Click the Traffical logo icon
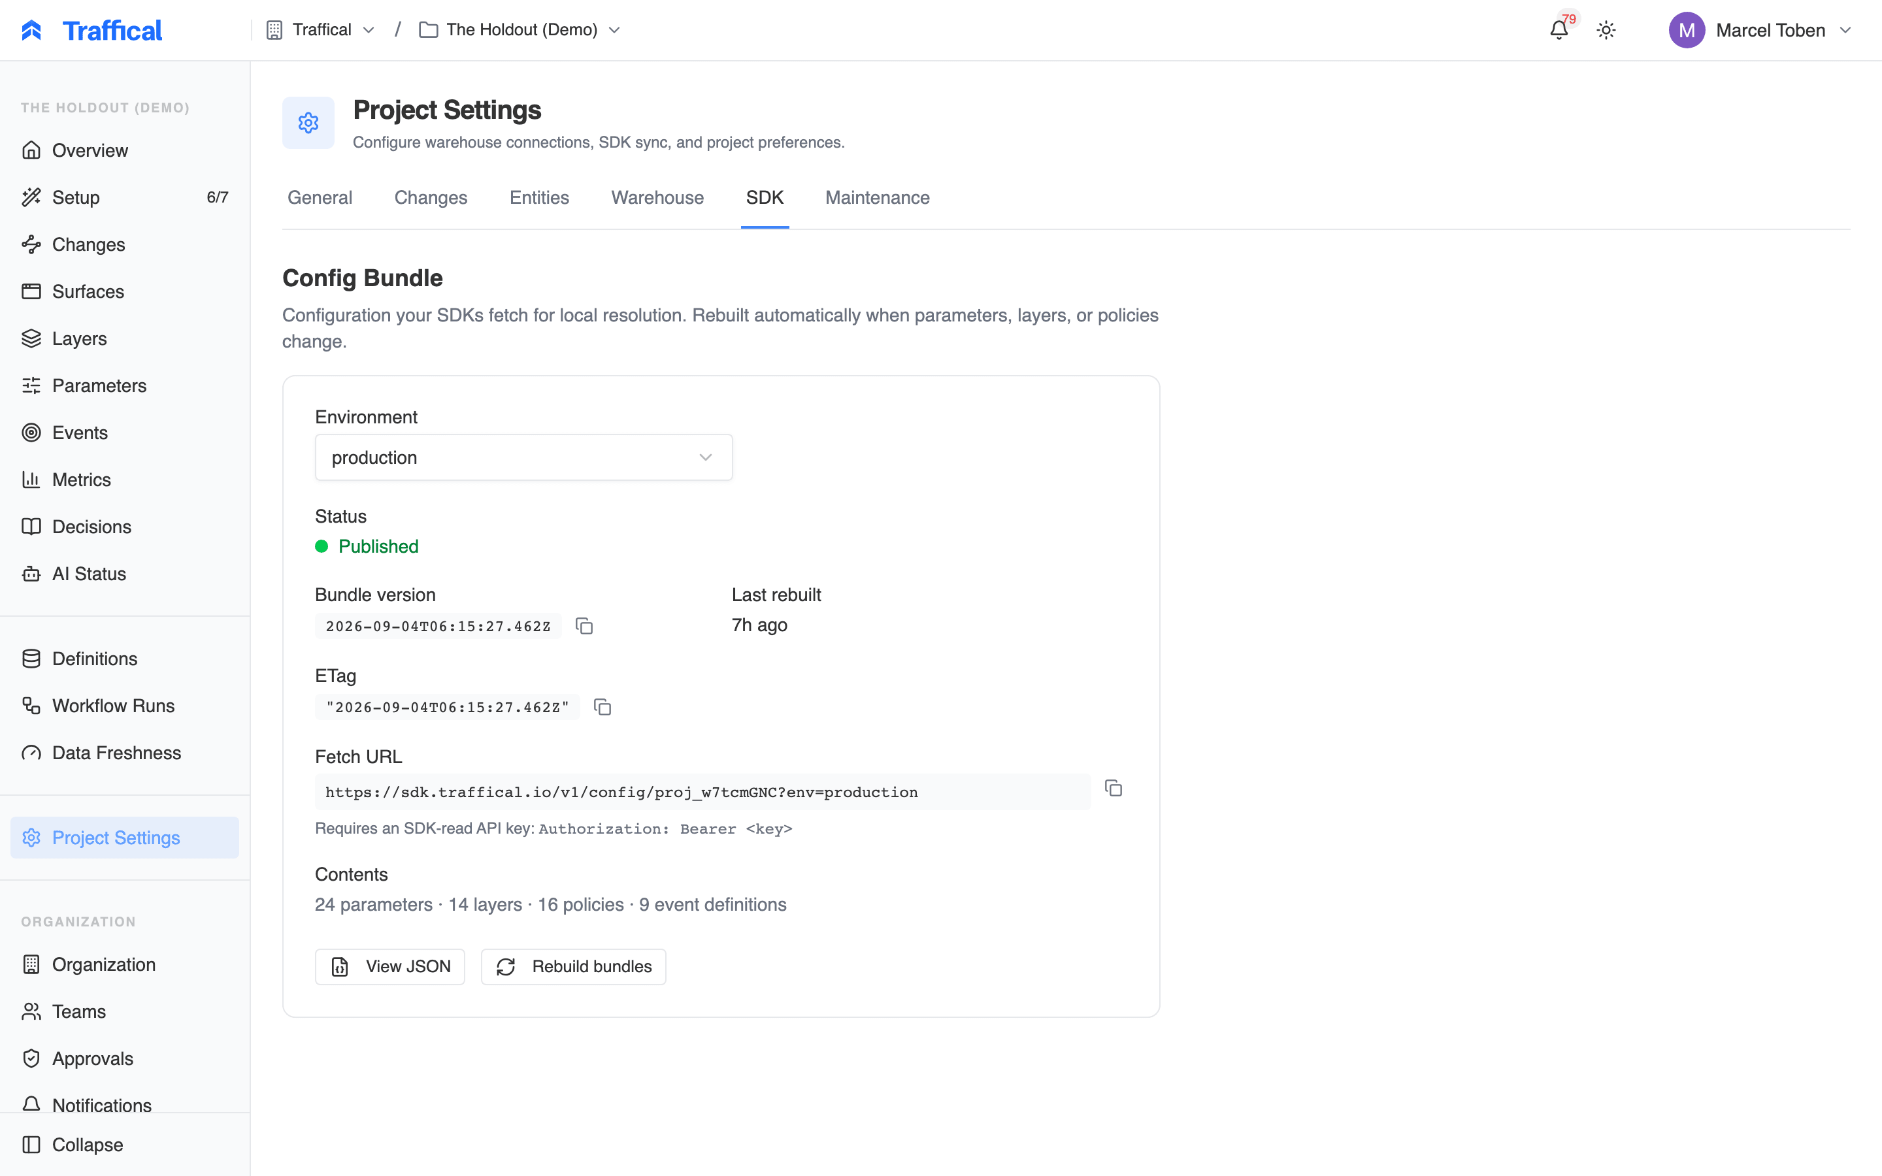Viewport: 1882px width, 1176px height. click(x=31, y=30)
